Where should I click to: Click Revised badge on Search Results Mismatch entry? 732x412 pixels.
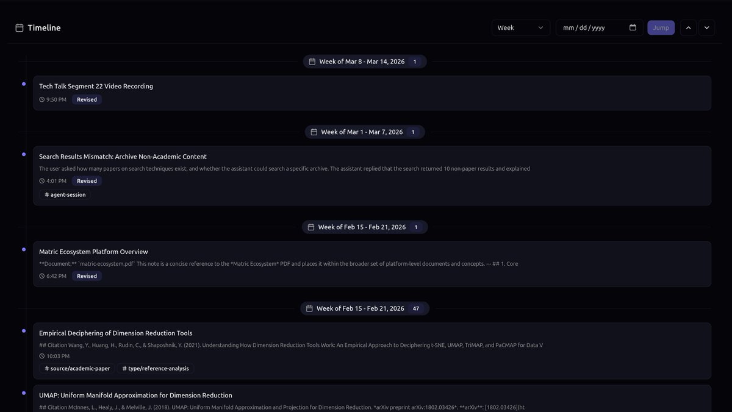pos(87,181)
